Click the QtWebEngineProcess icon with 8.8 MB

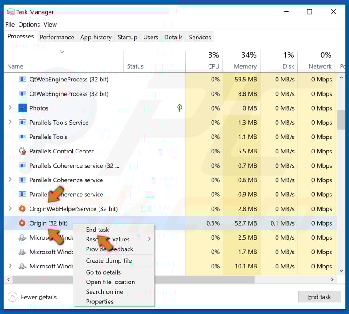click(22, 94)
